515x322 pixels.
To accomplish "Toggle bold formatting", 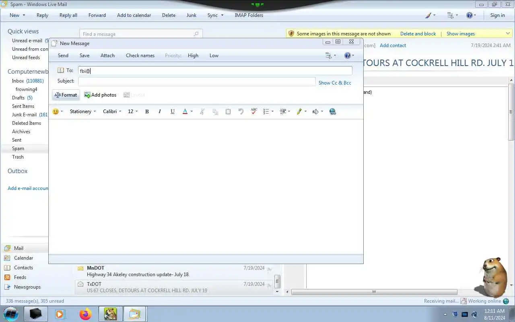I will (x=147, y=111).
